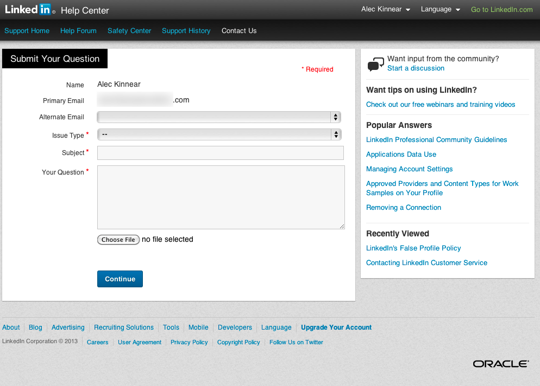The height and width of the screenshot is (386, 540).
Task: Click the Oracle logo in footer
Action: tap(500, 364)
